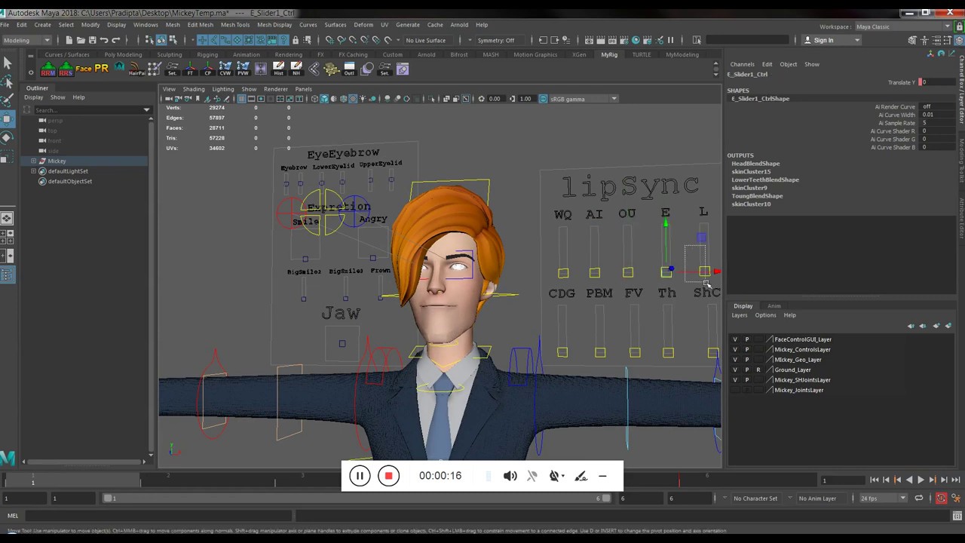Screen dimensions: 965x543
Task: Open the Anim layer tab
Action: [x=774, y=306]
